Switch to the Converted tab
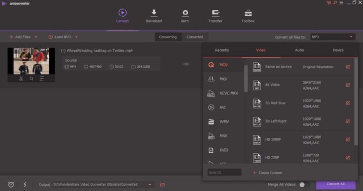 point(195,37)
